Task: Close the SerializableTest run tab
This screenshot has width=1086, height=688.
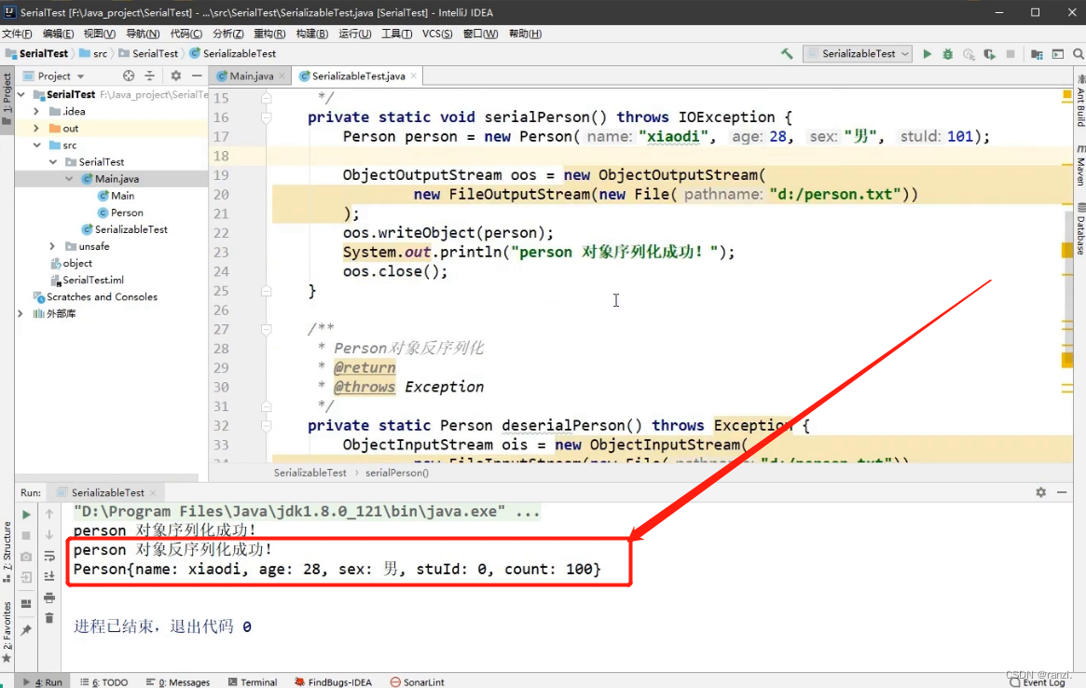Action: (153, 492)
